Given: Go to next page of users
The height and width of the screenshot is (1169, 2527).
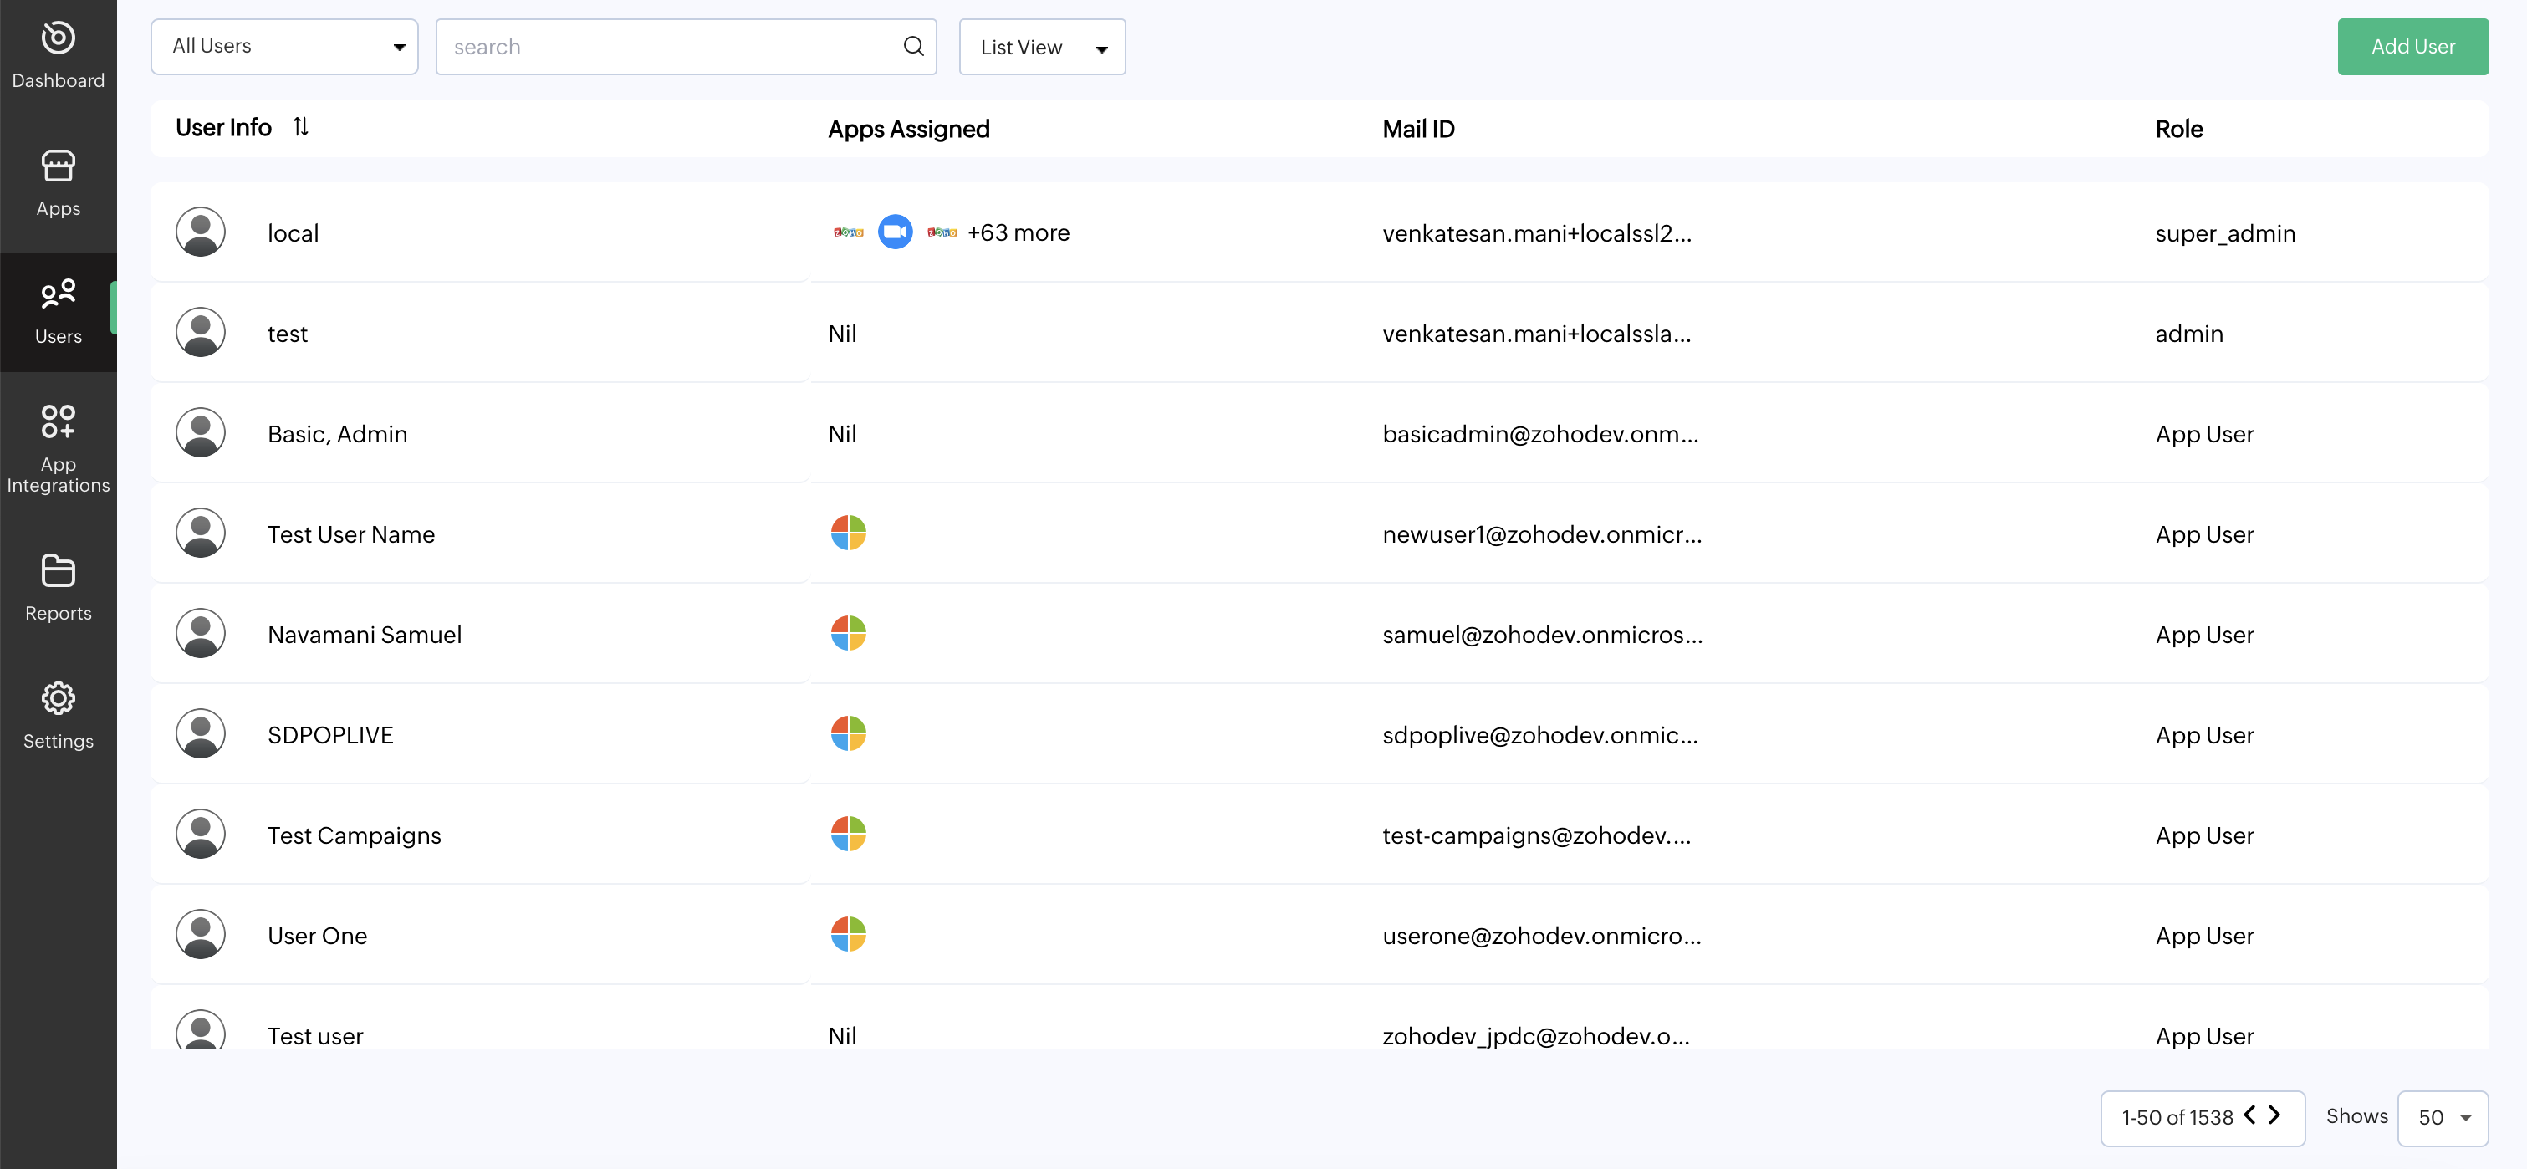Looking at the screenshot, I should click(x=2275, y=1115).
